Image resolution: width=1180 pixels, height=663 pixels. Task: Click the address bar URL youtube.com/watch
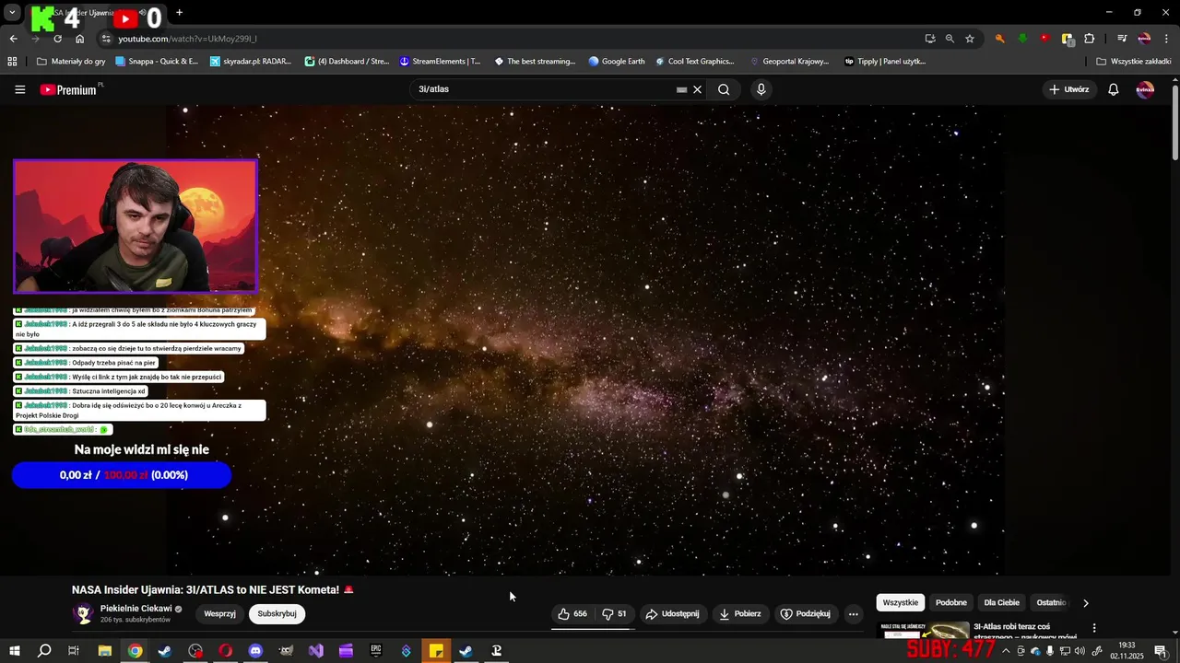coord(187,39)
